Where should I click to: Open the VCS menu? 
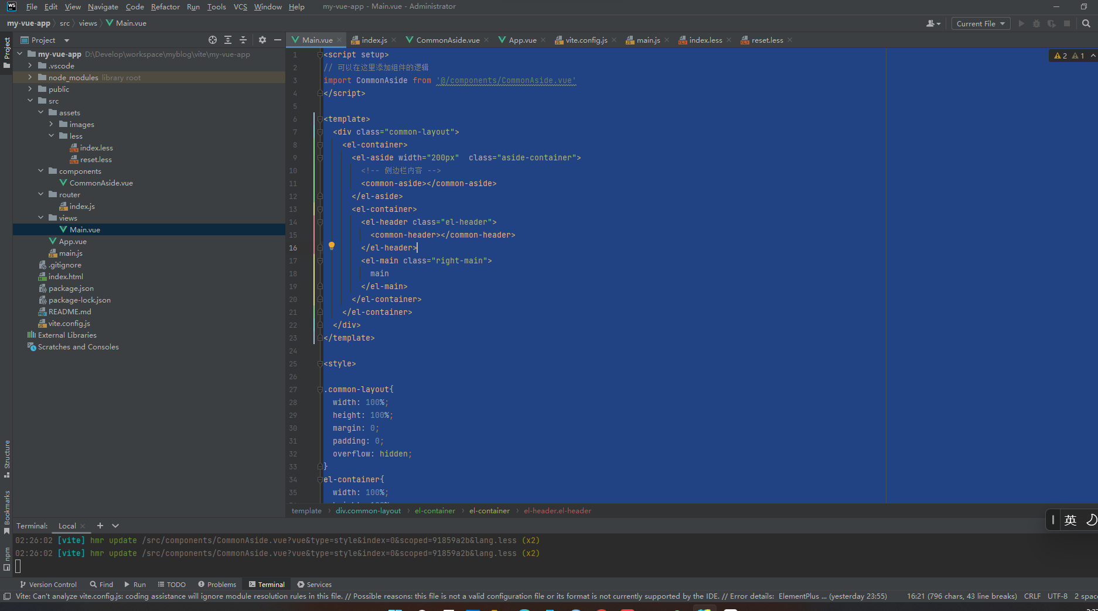coord(240,6)
